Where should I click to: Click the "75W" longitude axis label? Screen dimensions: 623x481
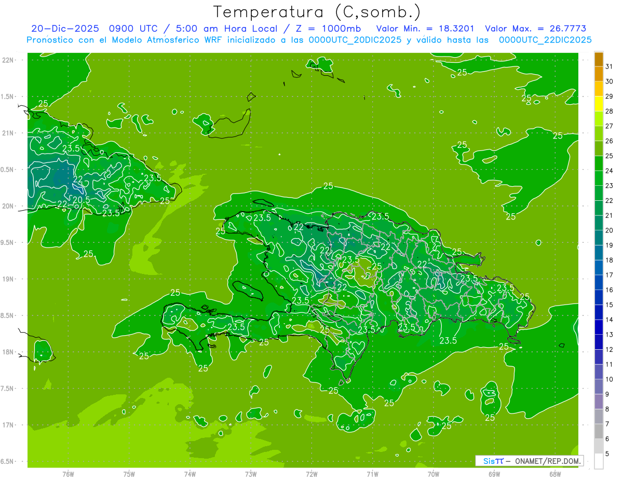129,474
